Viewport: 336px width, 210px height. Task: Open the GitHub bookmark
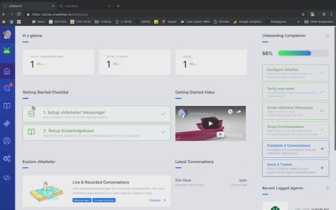pyautogui.click(x=143, y=22)
